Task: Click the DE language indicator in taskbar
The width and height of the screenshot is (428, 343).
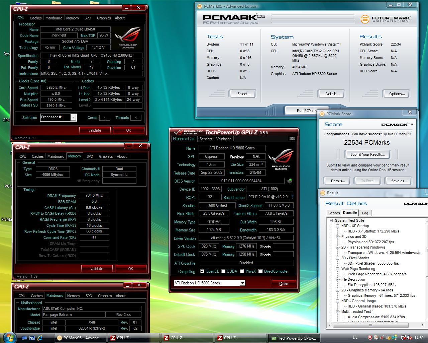Action: click(355, 337)
